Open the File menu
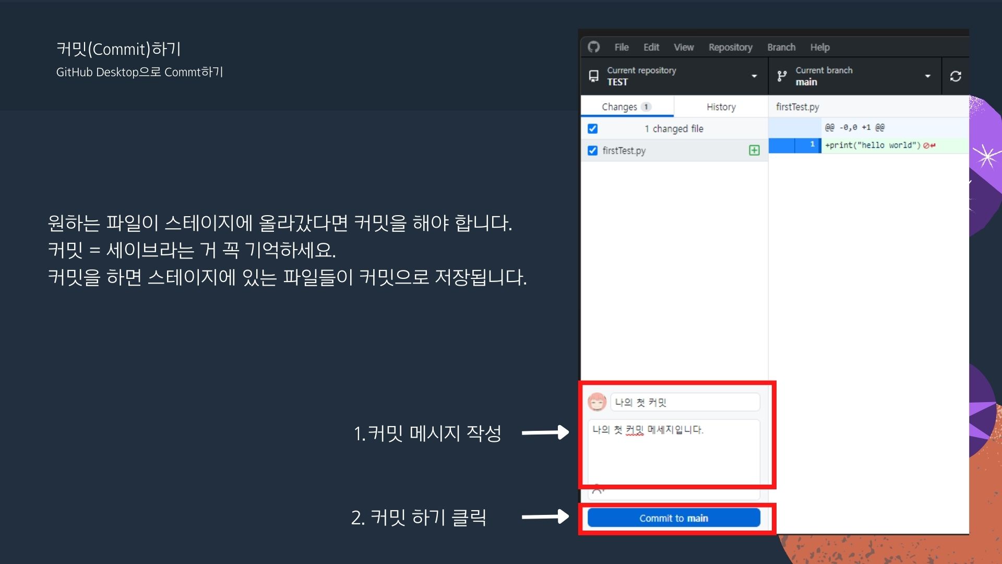Viewport: 1002px width, 564px height. point(621,48)
